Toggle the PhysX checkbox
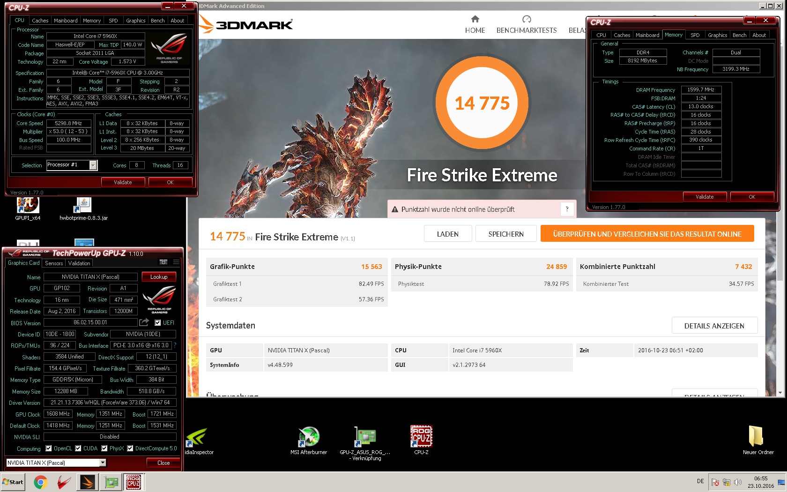The width and height of the screenshot is (787, 492). click(104, 448)
